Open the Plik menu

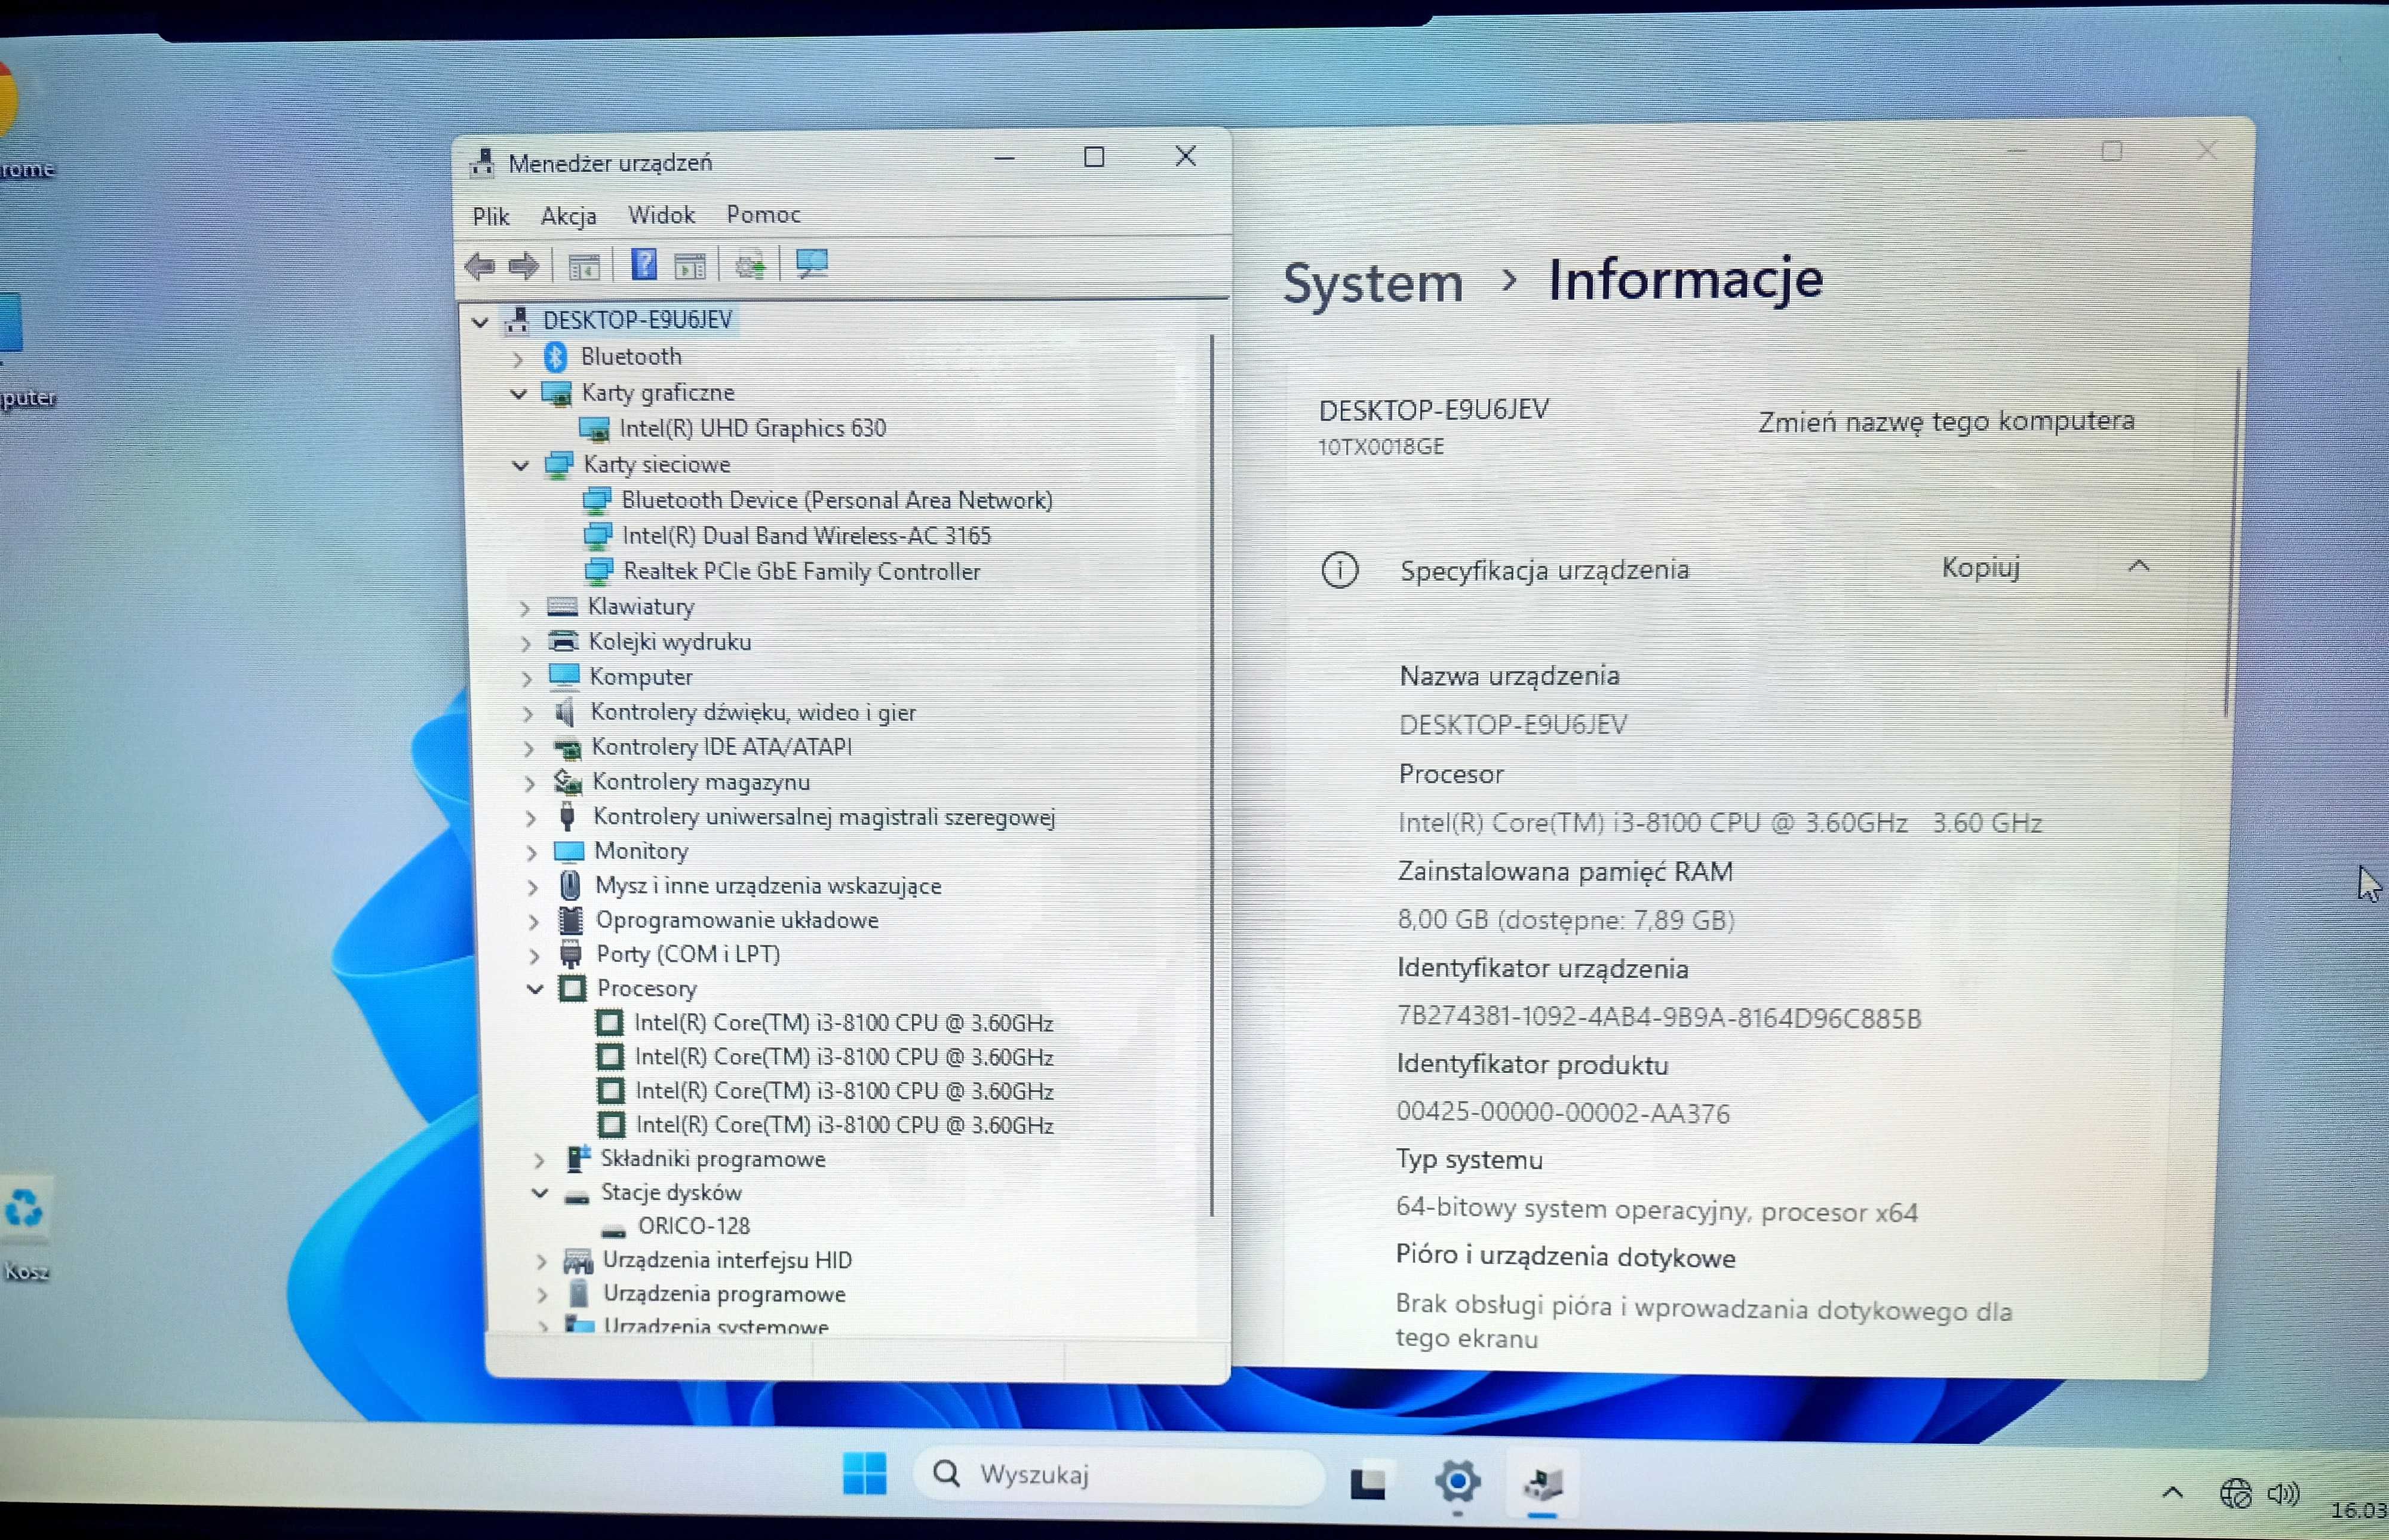(x=491, y=216)
